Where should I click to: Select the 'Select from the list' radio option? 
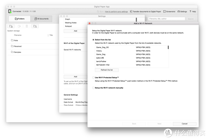[x=93, y=40]
